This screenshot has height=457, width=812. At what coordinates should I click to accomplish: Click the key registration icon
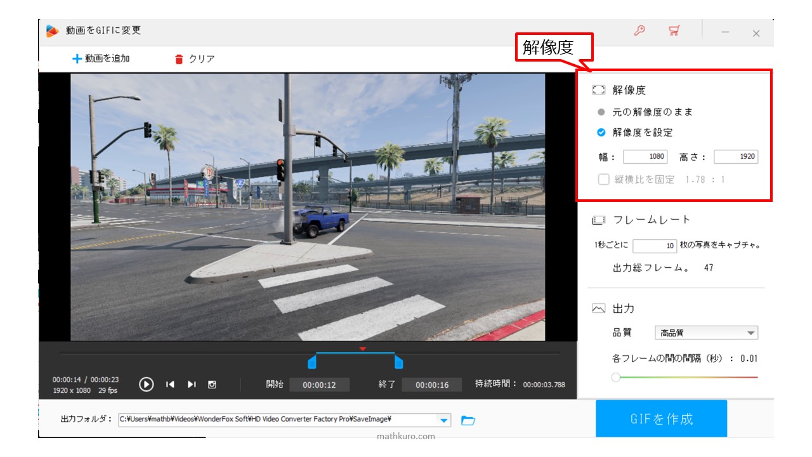point(639,30)
